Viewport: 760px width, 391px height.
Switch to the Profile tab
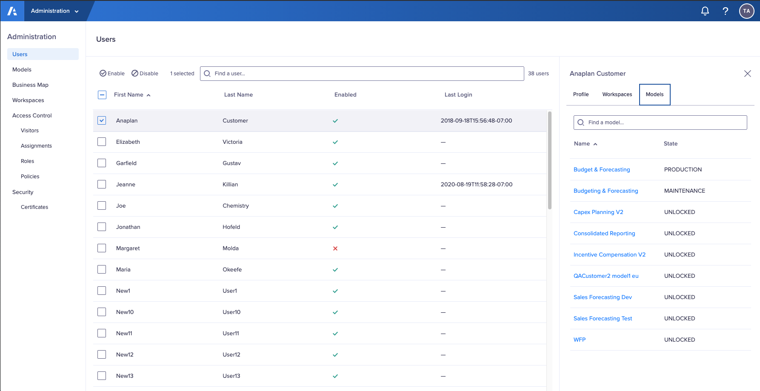coord(581,94)
